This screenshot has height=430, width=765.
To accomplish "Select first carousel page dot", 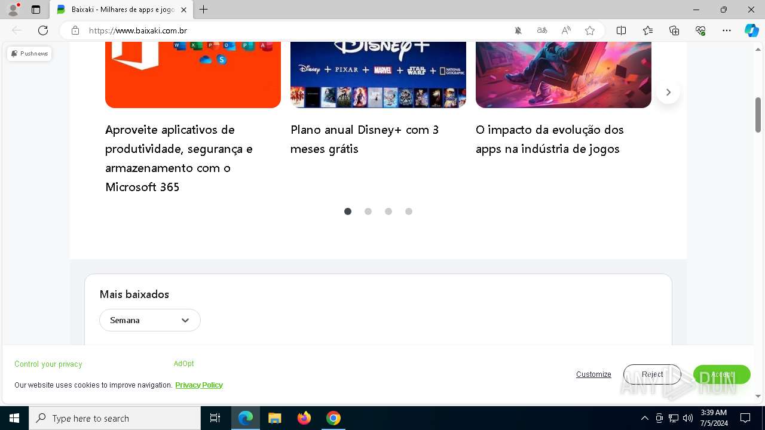I will [x=348, y=211].
